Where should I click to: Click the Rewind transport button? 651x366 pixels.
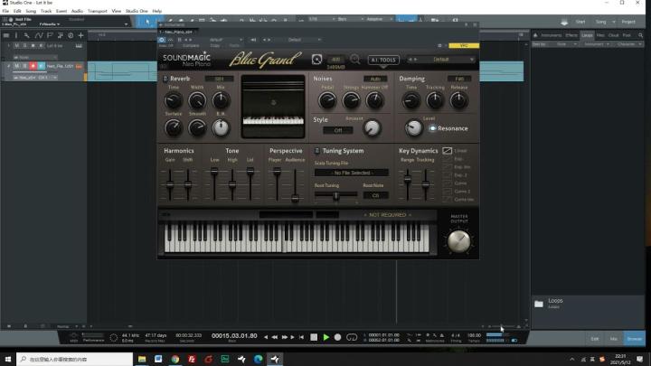(x=275, y=337)
